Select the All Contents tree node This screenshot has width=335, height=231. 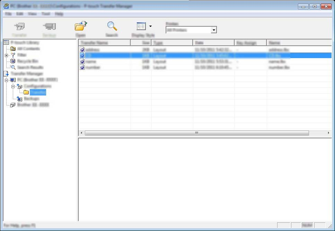(28, 49)
